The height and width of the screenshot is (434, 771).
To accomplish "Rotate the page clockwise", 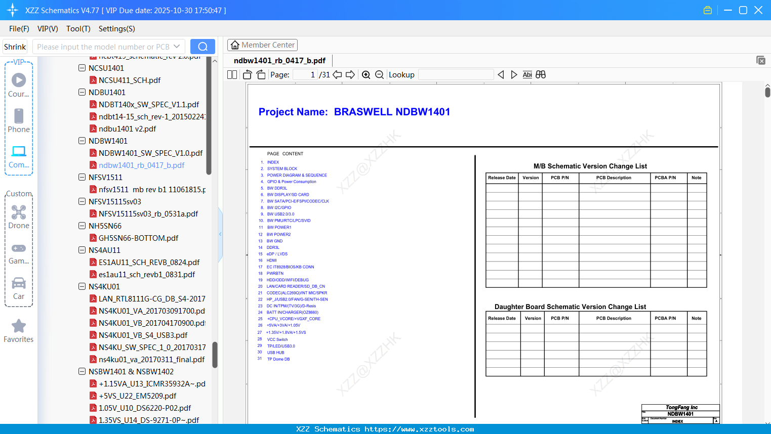I will pyautogui.click(x=261, y=75).
